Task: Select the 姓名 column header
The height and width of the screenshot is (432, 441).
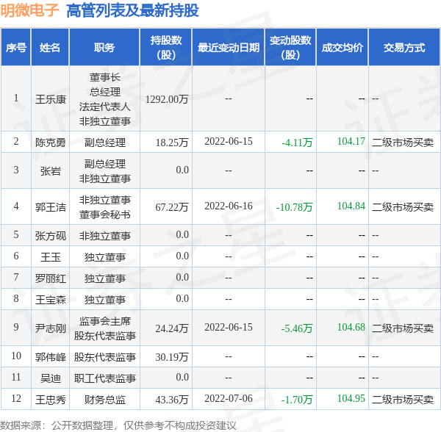Action: pos(50,48)
